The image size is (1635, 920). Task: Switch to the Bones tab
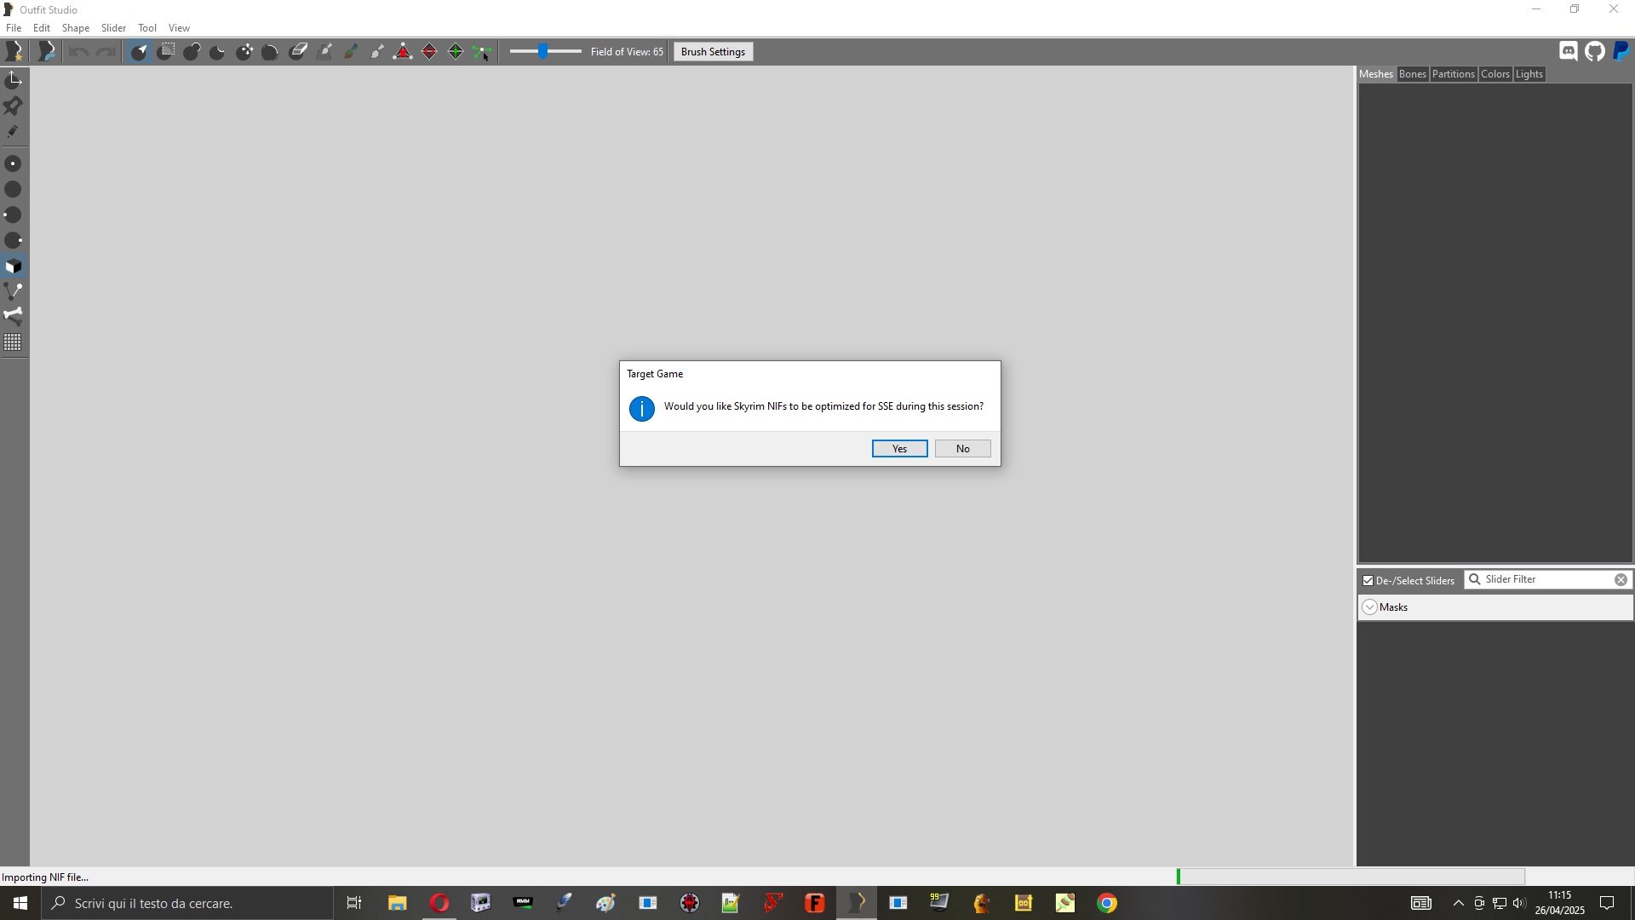click(x=1413, y=74)
